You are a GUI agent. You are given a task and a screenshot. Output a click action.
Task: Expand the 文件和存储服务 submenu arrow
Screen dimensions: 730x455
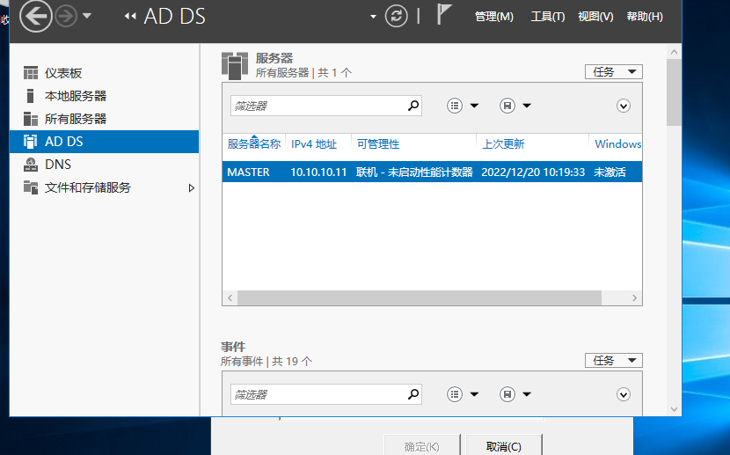192,187
